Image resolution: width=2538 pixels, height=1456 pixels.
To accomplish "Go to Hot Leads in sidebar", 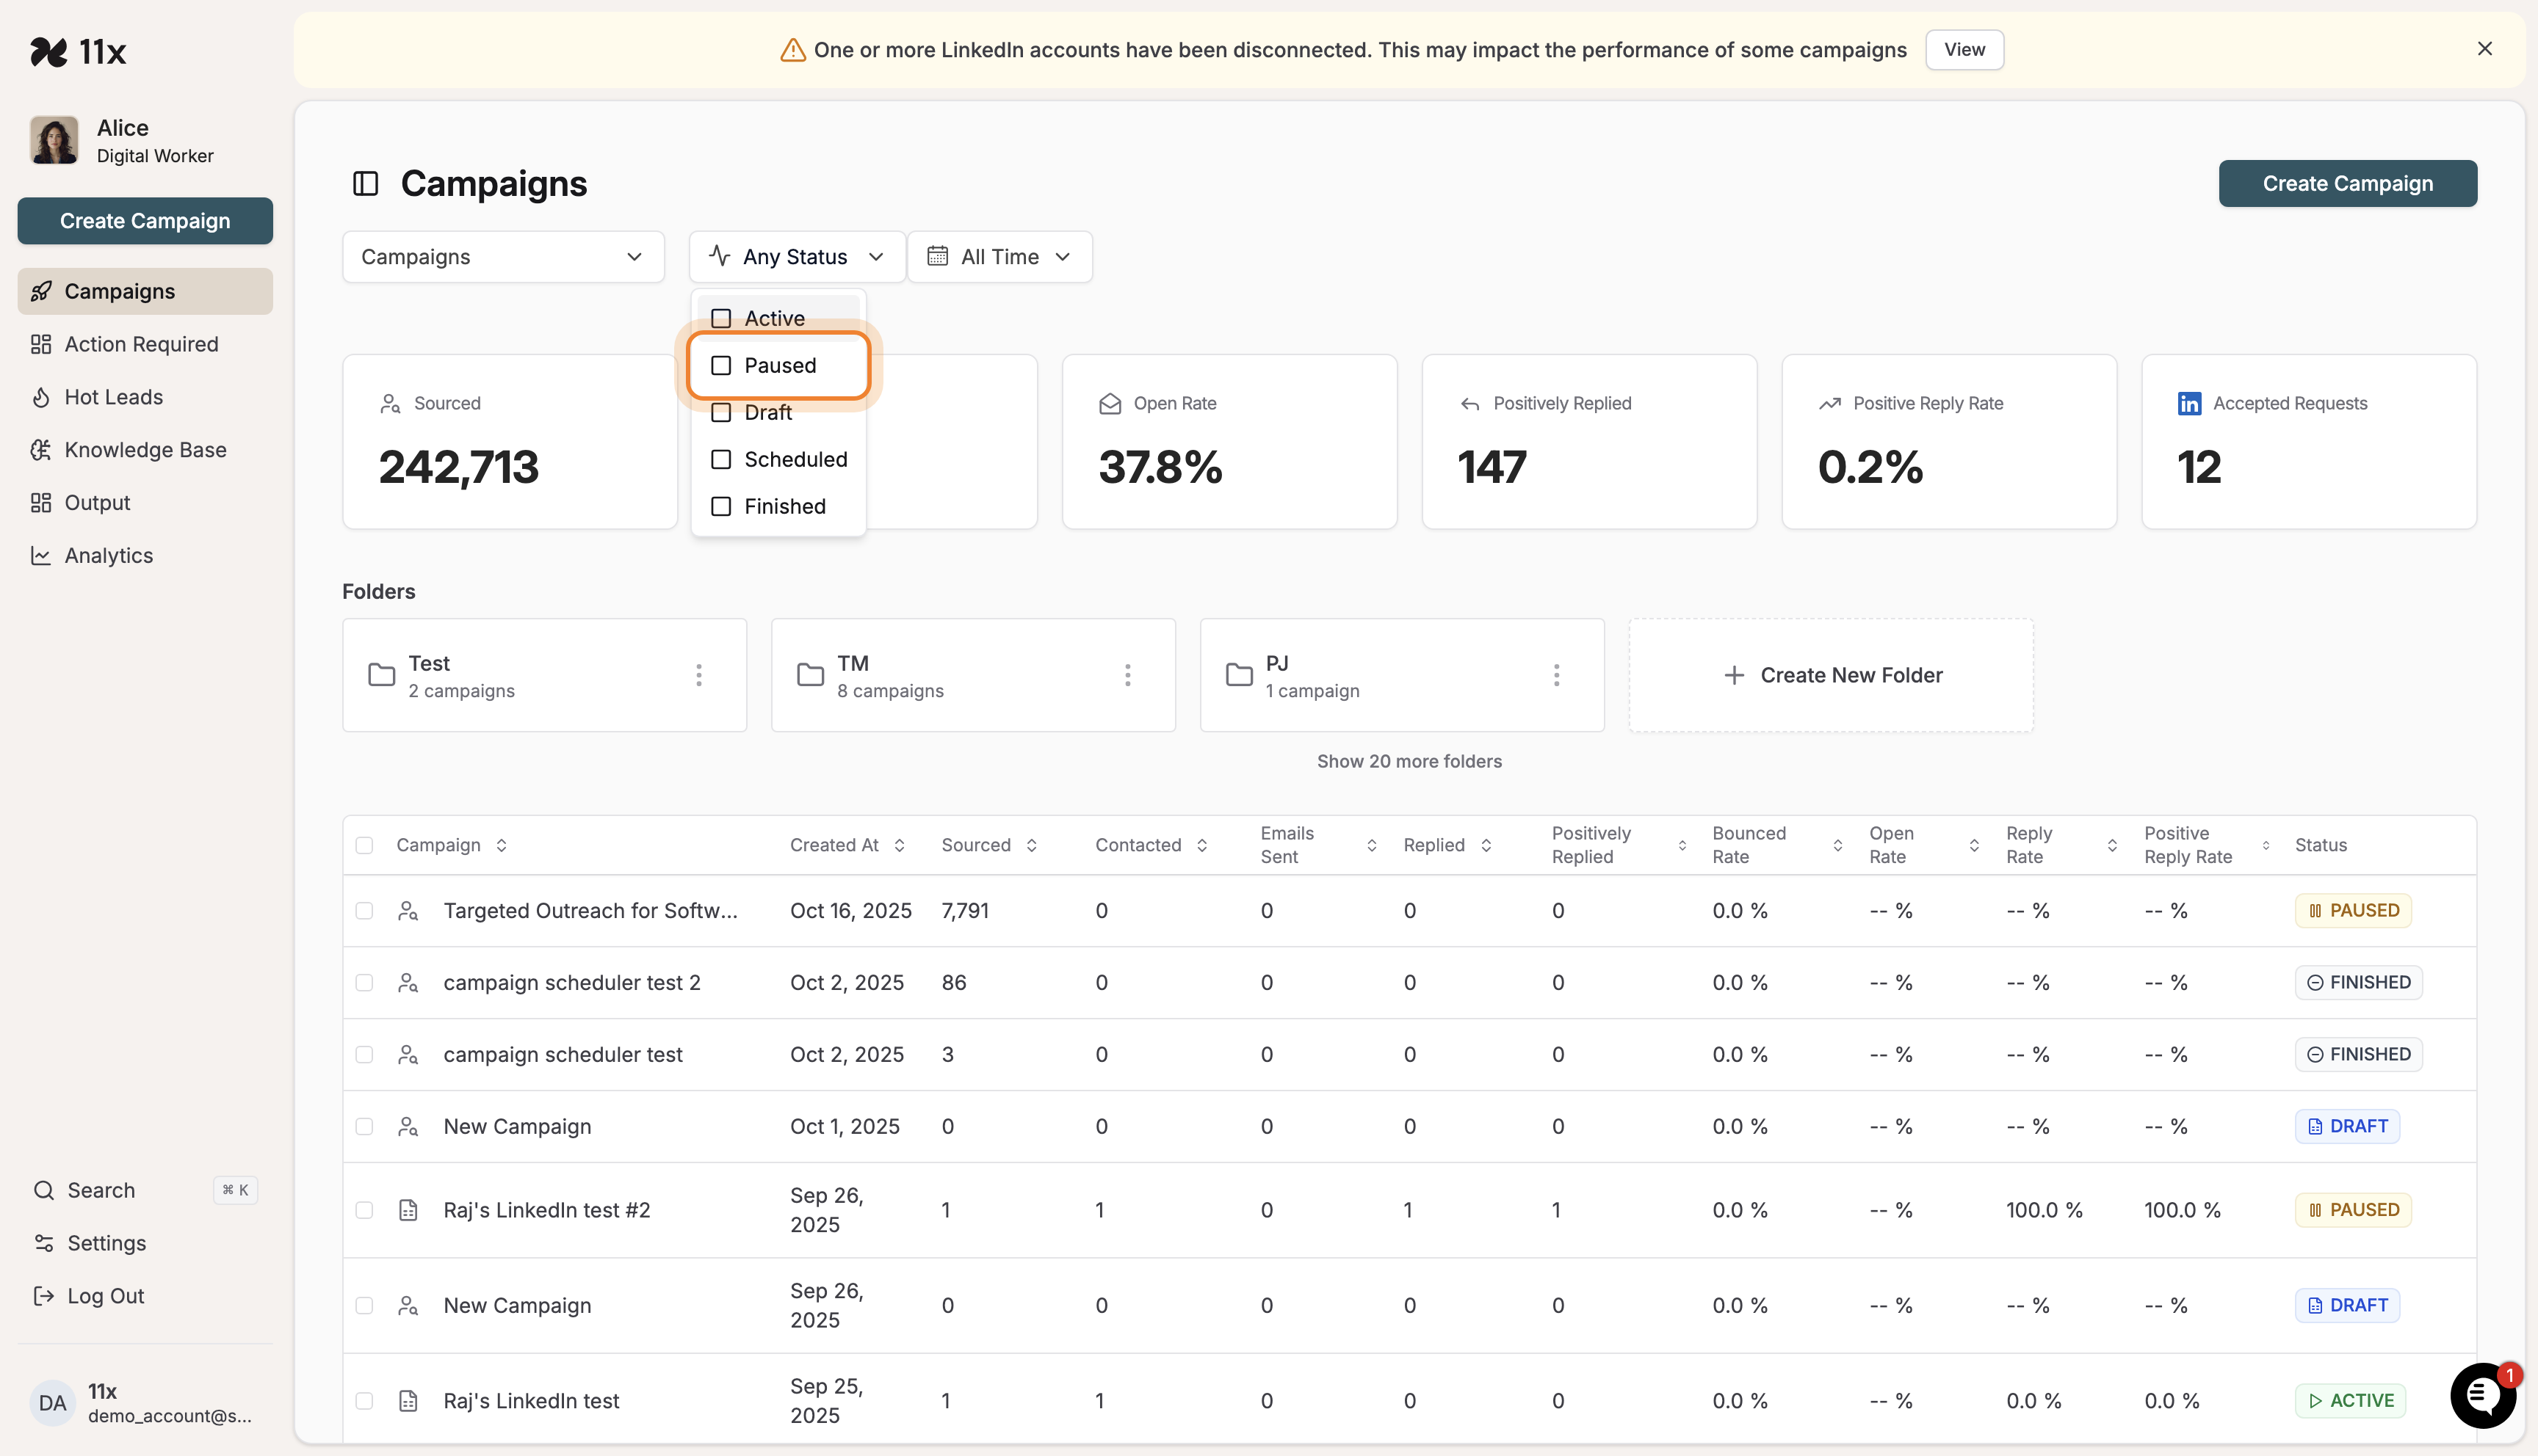I will 113,397.
